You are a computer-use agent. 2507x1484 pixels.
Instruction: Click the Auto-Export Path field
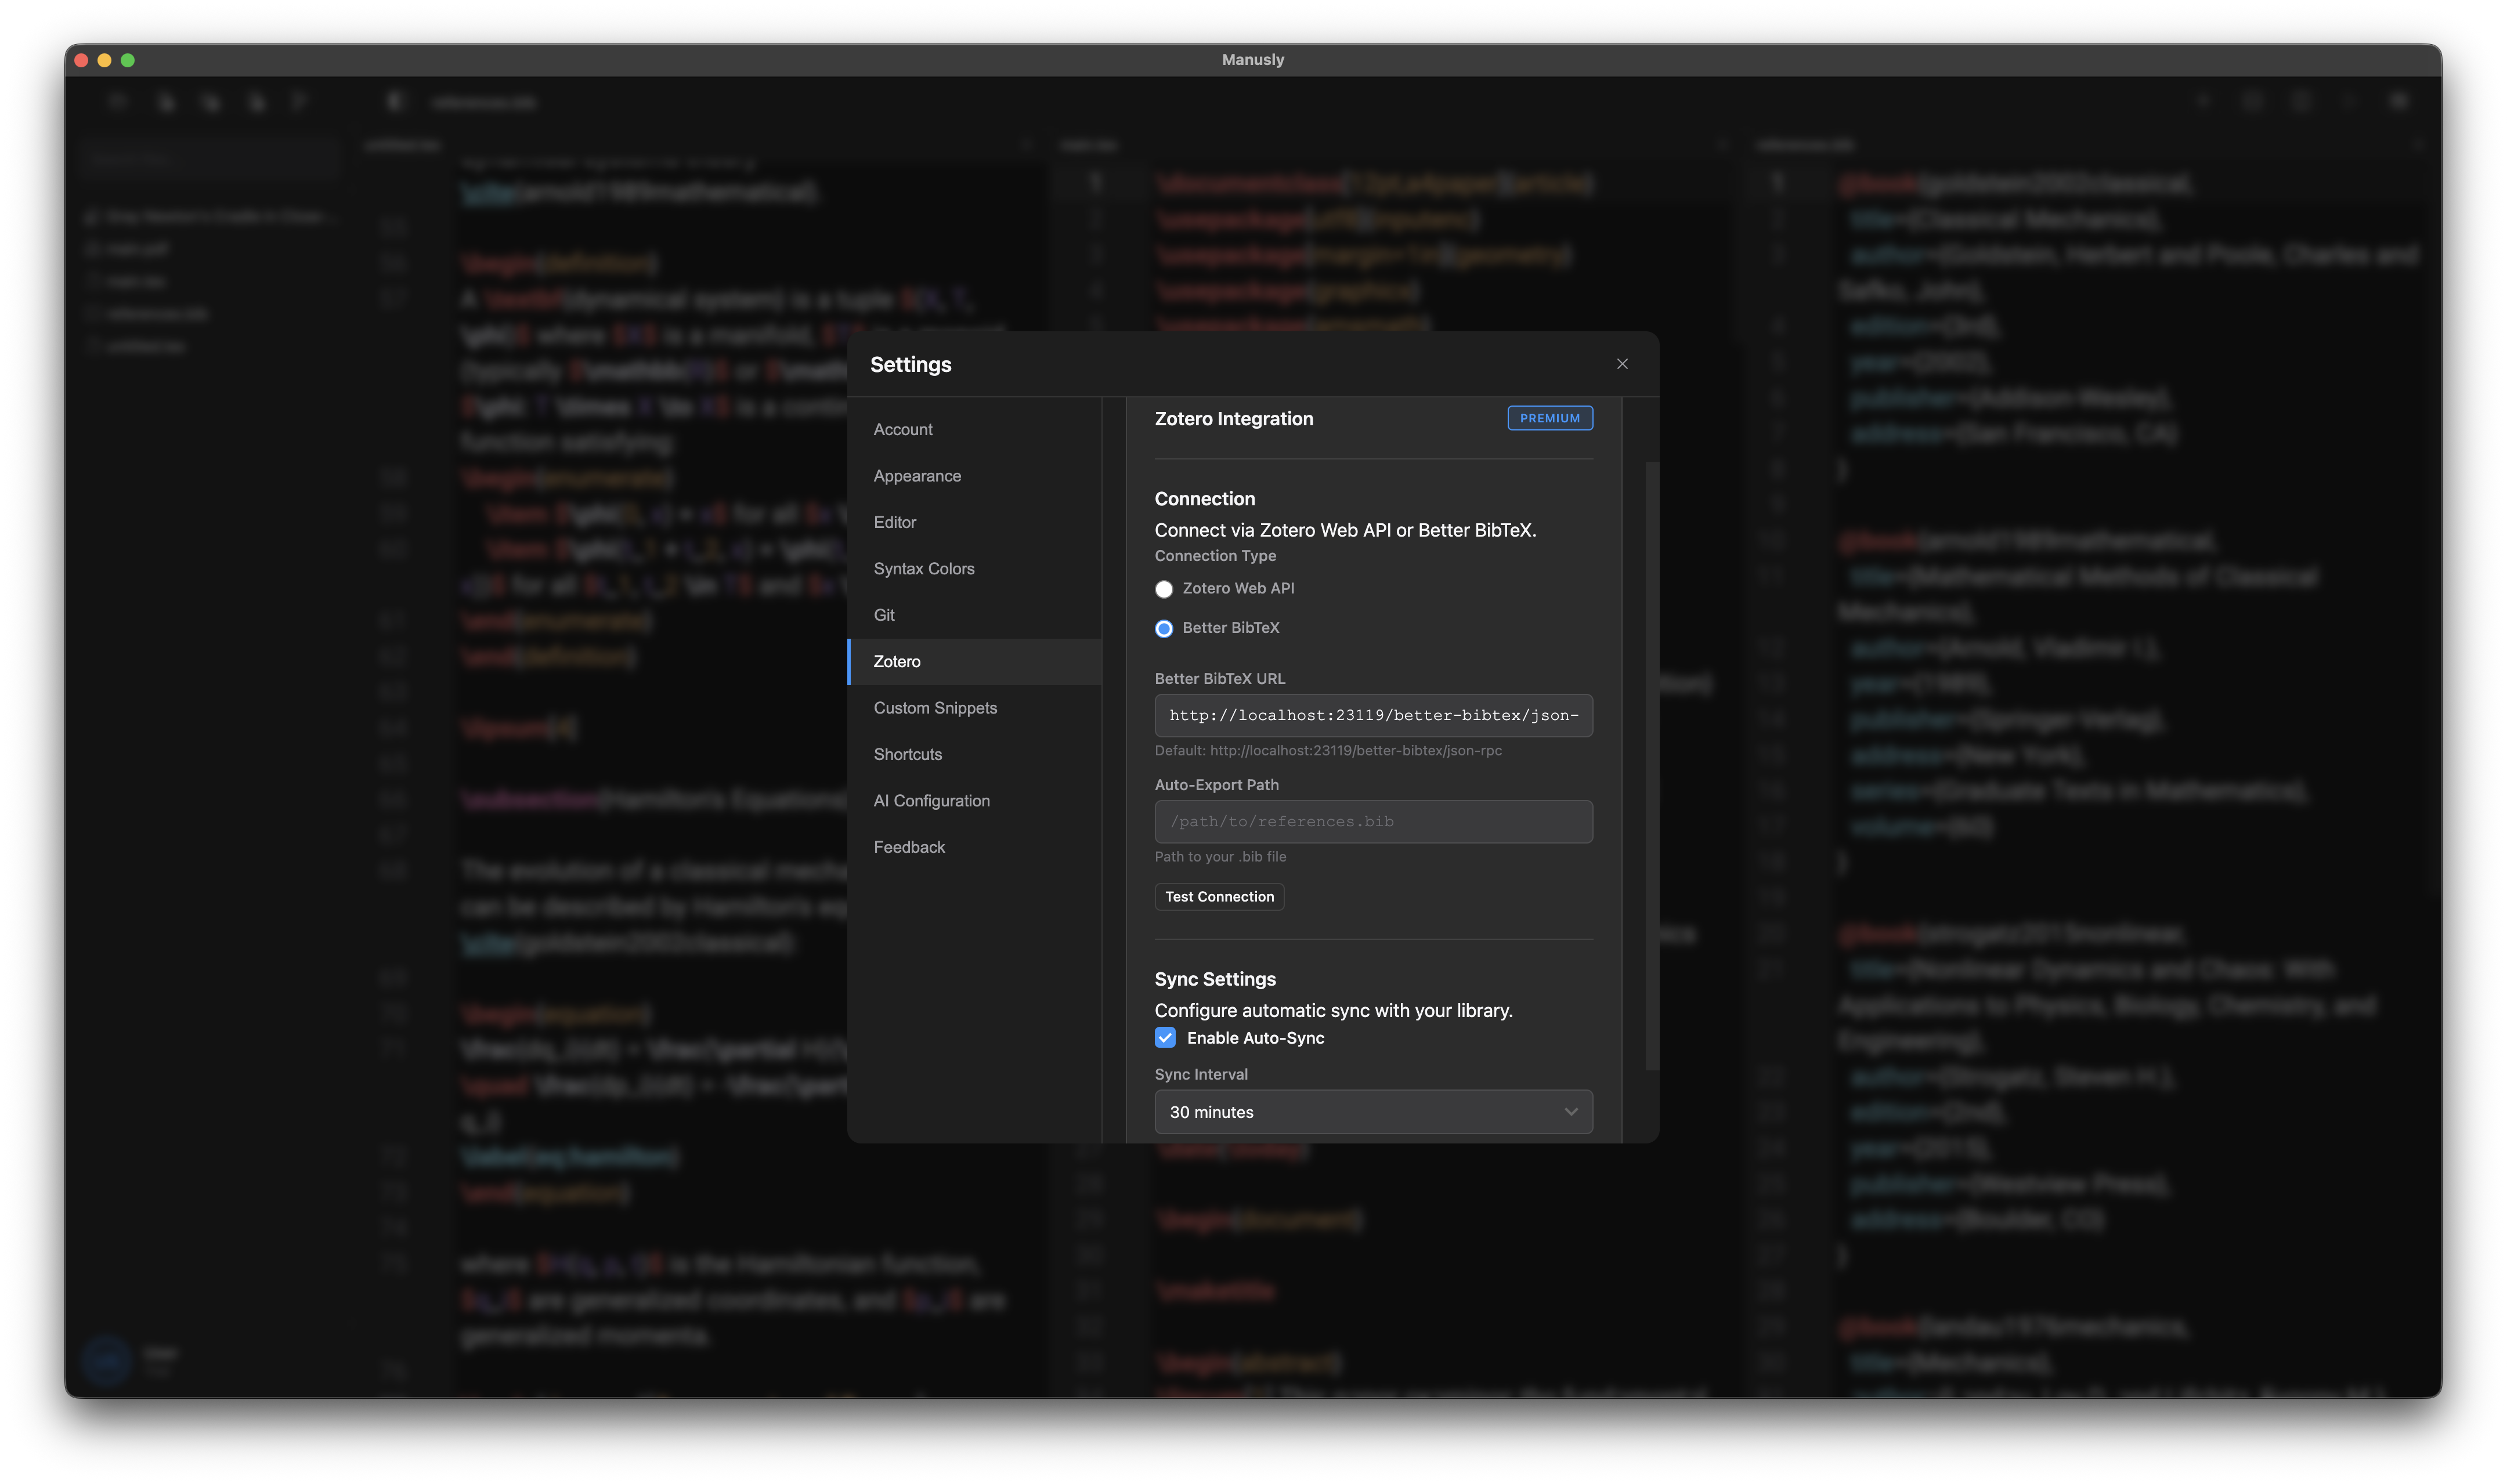(1372, 821)
